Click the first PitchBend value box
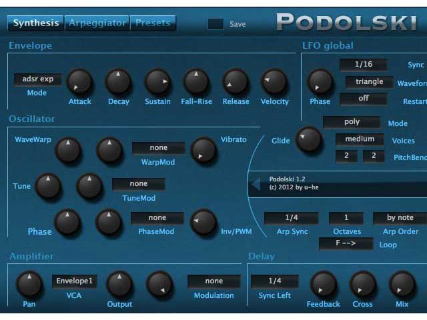Image resolution: width=427 pixels, height=320 pixels. coord(346,156)
